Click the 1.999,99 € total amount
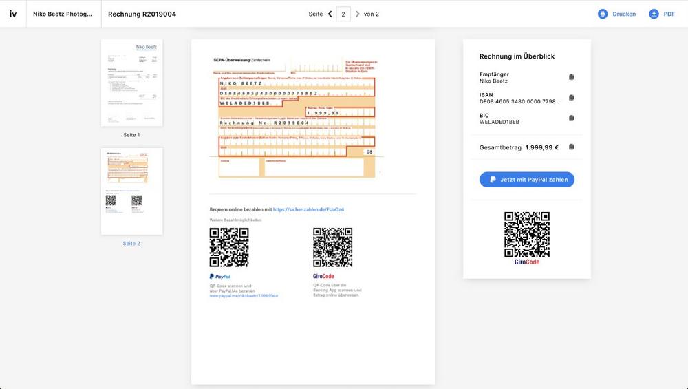This screenshot has width=688, height=389. click(542, 147)
